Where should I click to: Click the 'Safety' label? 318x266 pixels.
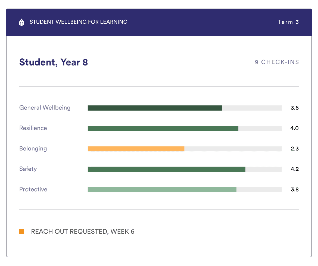28,169
